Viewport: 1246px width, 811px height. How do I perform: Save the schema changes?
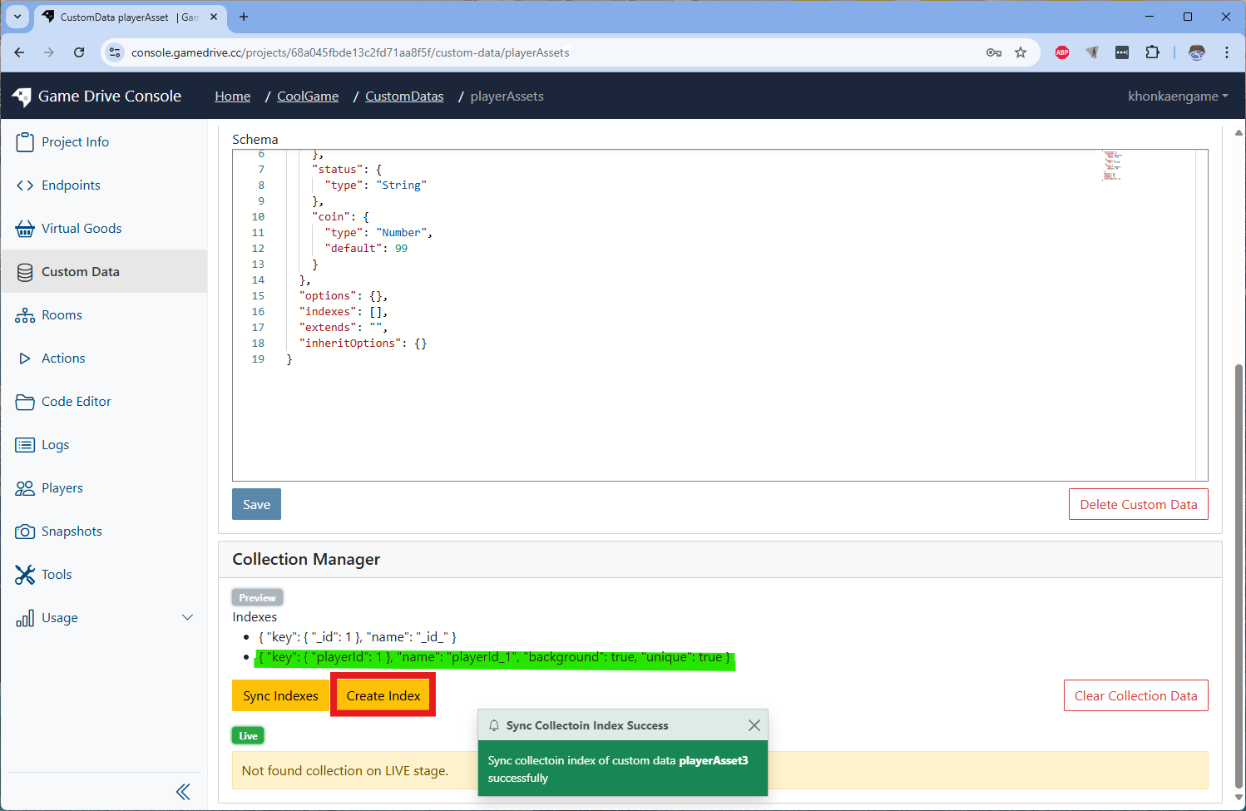tap(256, 504)
